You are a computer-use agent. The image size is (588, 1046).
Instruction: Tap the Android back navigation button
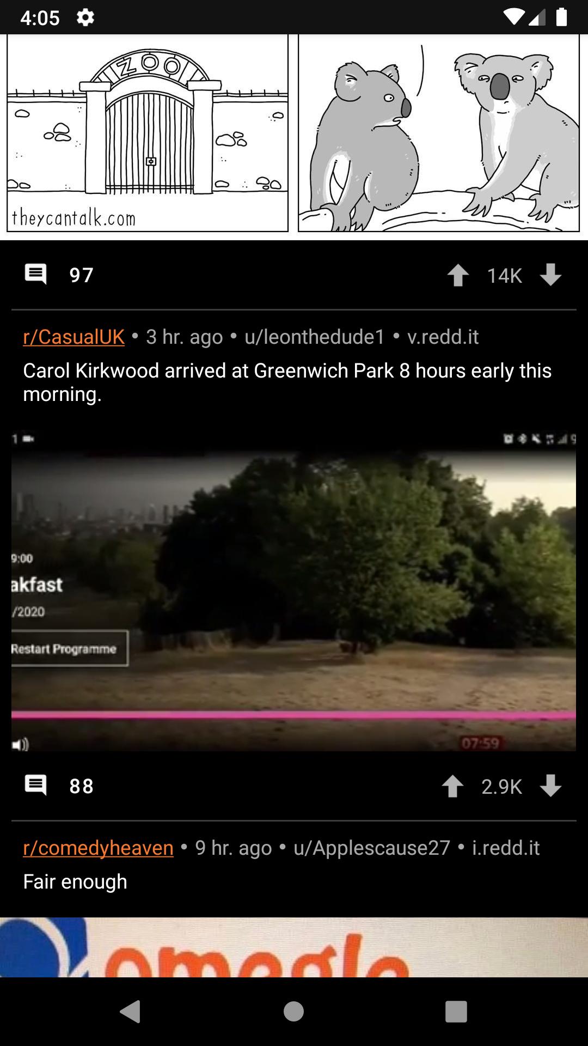click(x=131, y=1012)
